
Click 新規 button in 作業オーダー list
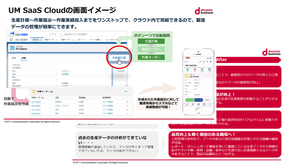pyautogui.click(x=125, y=91)
